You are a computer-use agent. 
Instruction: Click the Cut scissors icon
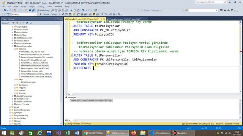71,10
